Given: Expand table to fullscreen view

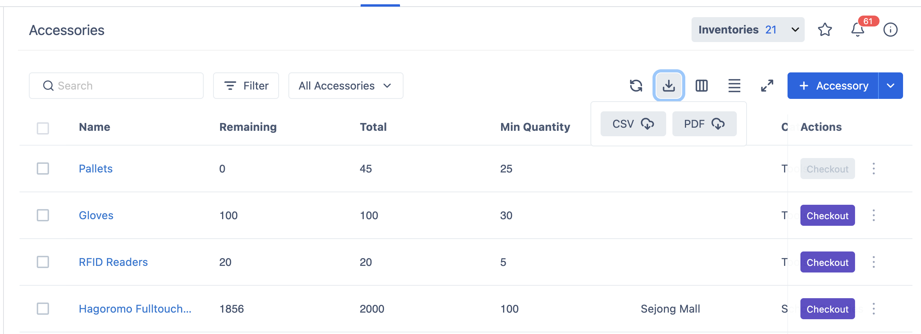Looking at the screenshot, I should (x=767, y=86).
